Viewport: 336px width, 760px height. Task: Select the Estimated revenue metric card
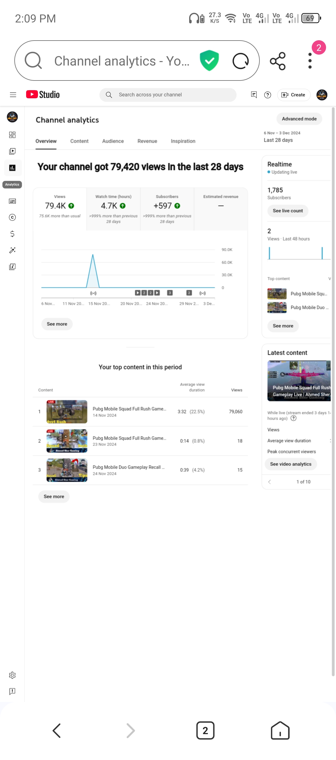[x=221, y=209]
